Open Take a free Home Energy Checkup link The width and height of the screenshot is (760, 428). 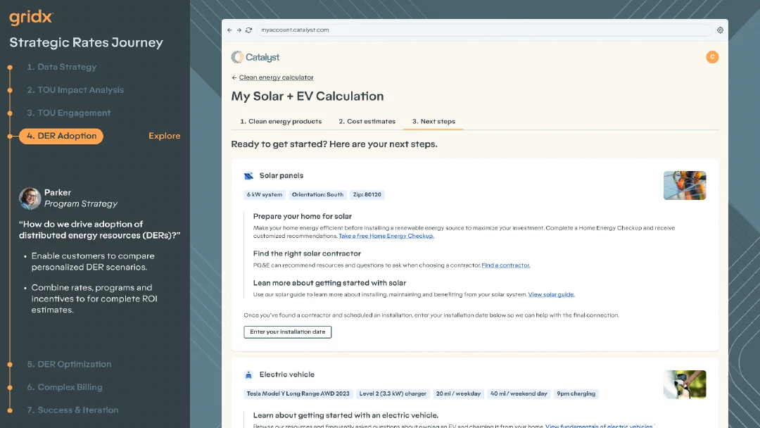pyautogui.click(x=386, y=236)
